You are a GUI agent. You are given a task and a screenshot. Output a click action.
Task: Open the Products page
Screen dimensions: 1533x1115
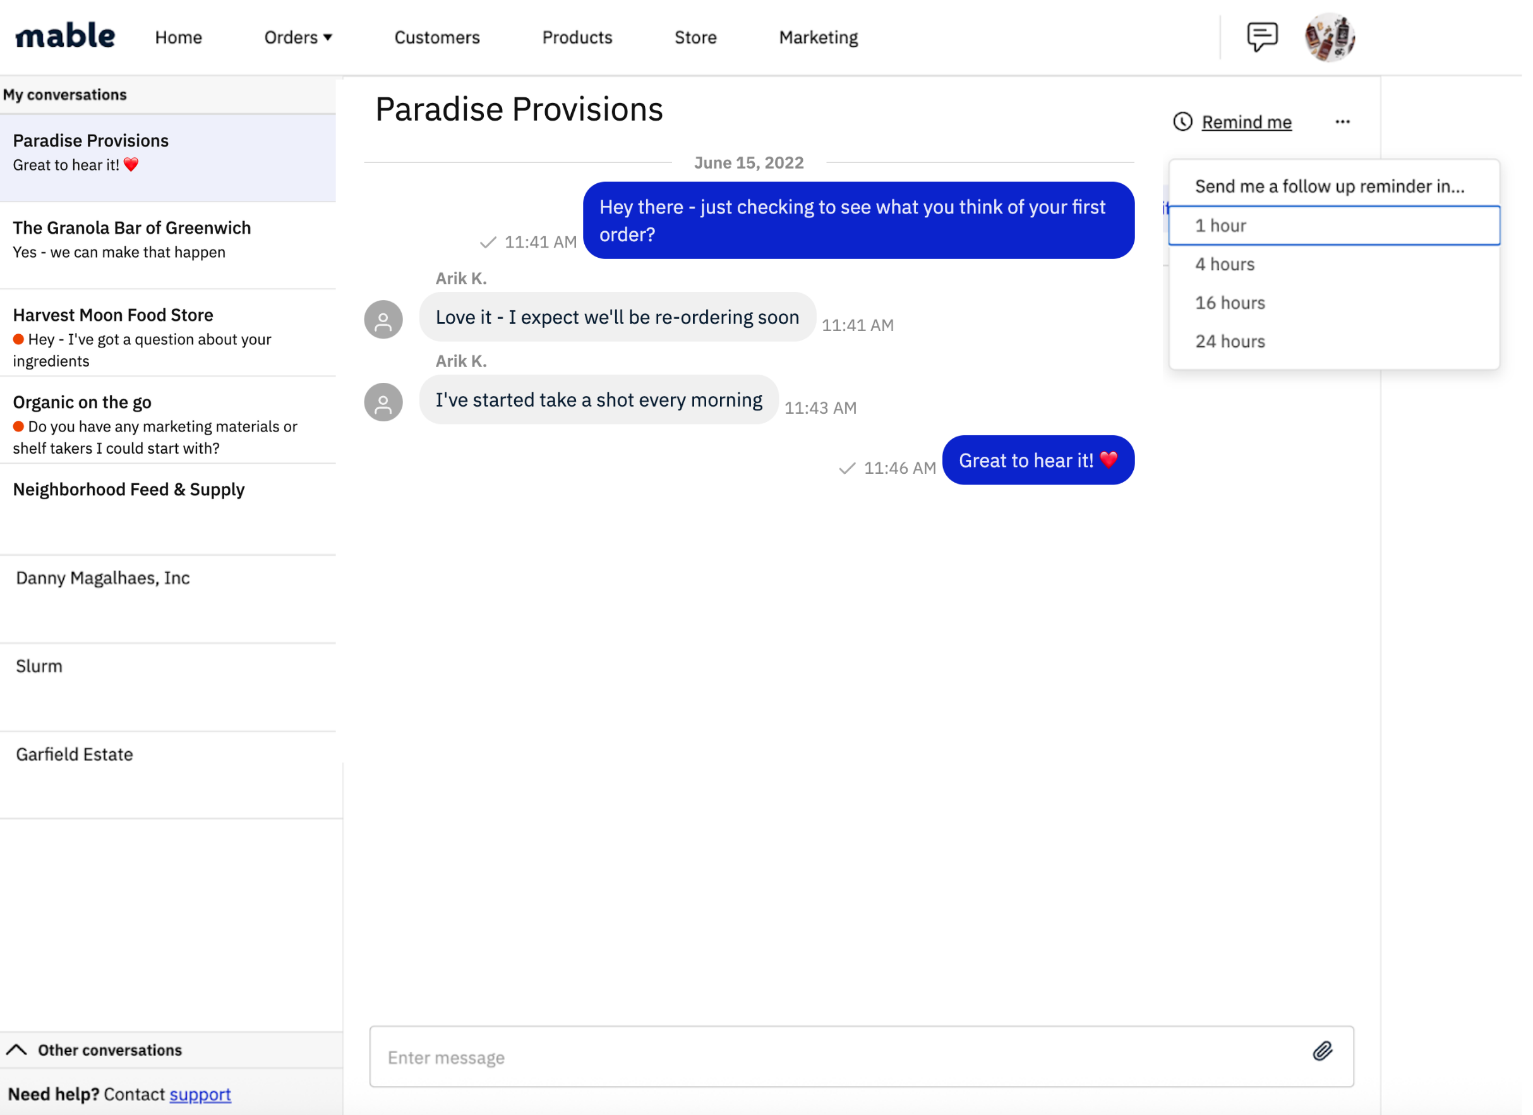[577, 37]
